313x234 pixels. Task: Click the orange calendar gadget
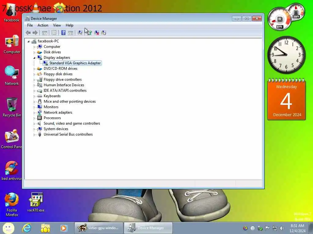click(286, 100)
